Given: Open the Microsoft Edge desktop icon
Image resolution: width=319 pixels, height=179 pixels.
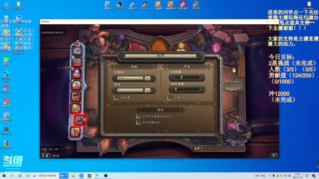Looking at the screenshot, I should 6,76.
